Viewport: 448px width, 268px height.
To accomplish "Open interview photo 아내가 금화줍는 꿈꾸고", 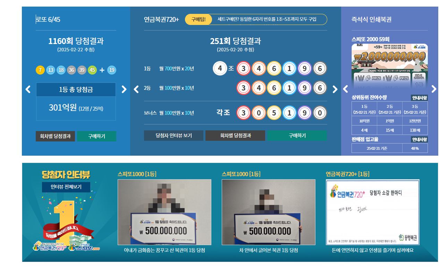I will [x=164, y=212].
